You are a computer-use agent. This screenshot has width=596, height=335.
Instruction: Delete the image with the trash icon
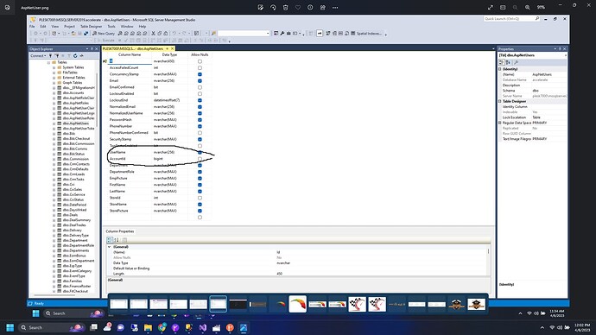(285, 7)
